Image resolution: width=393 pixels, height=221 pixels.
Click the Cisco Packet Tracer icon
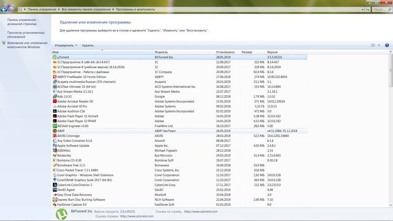tap(55, 170)
